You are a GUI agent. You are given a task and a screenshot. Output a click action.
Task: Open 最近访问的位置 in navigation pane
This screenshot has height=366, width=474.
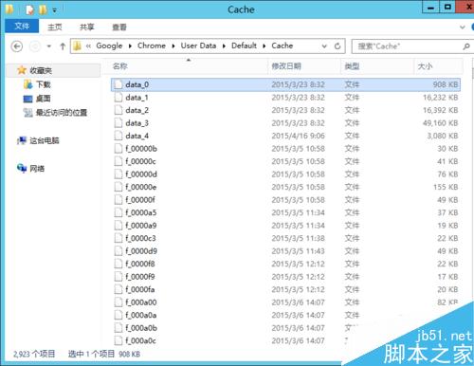[62, 113]
